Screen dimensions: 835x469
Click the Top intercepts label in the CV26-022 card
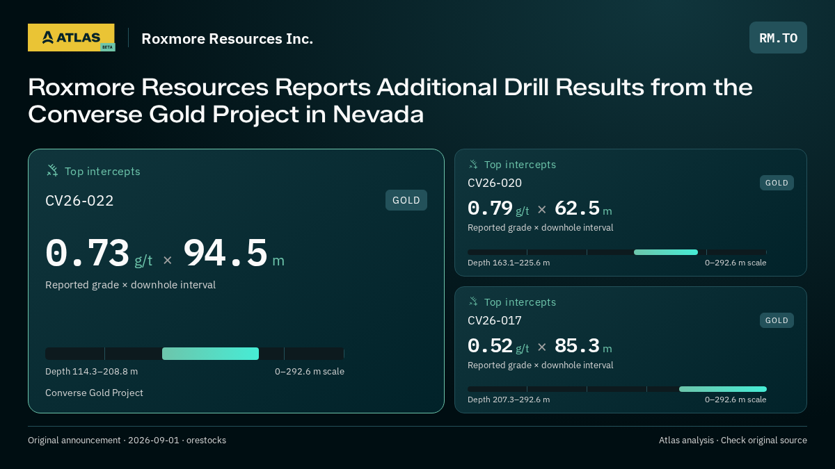tap(102, 171)
